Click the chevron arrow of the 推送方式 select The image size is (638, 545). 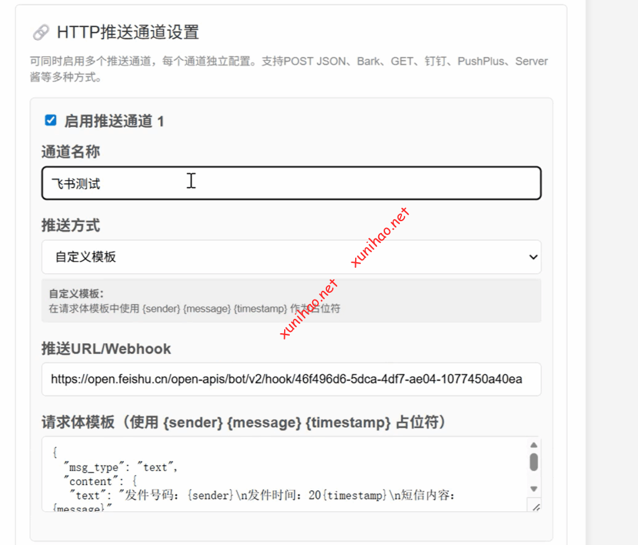pyautogui.click(x=533, y=257)
